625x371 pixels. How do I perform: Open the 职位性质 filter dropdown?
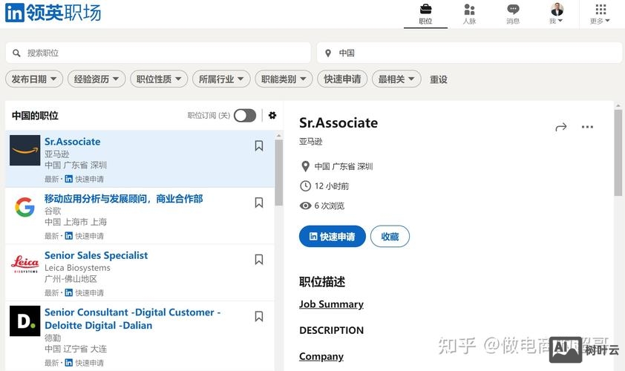[x=159, y=79]
